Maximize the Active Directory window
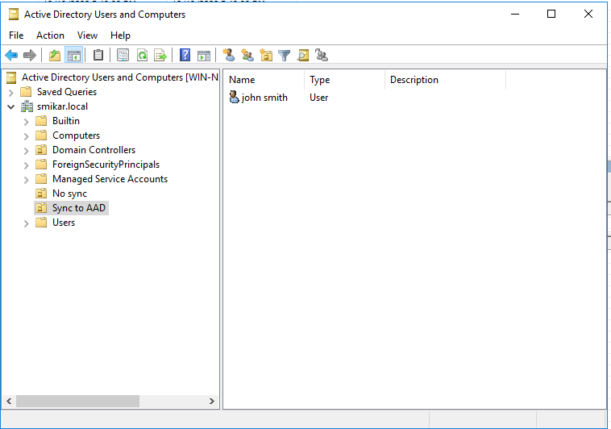This screenshot has width=611, height=429. (551, 14)
